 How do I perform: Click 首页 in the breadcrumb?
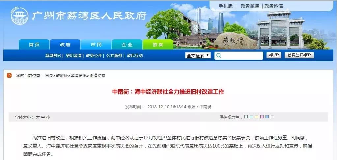click(49, 75)
